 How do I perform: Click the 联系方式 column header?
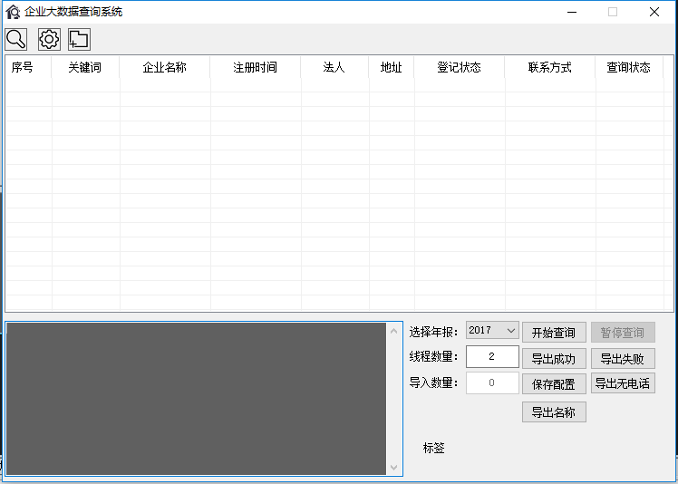point(550,67)
